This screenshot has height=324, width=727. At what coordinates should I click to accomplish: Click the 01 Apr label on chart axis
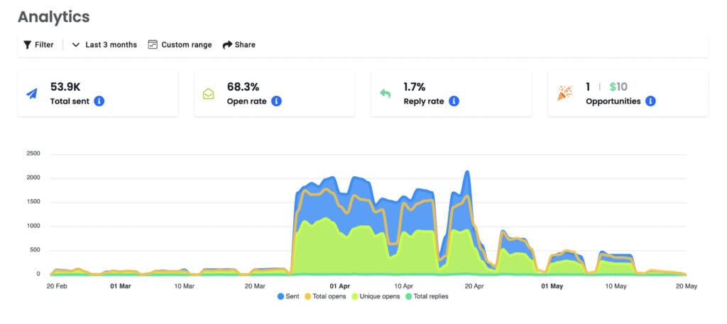click(x=339, y=286)
